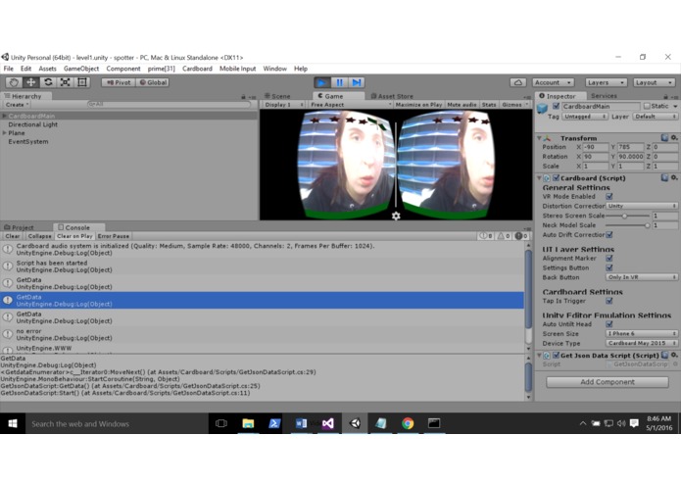
Task: Open the Cloud services icon
Action: pyautogui.click(x=518, y=82)
